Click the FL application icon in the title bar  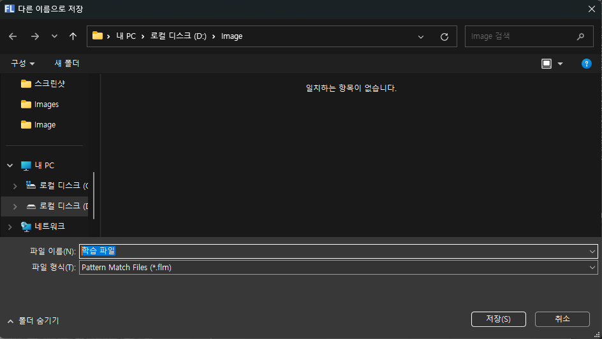click(x=10, y=8)
